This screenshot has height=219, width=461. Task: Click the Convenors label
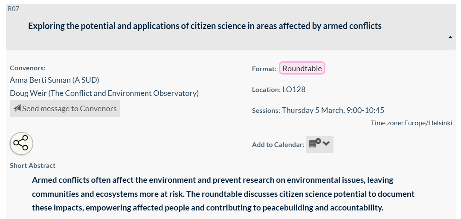tap(27, 68)
